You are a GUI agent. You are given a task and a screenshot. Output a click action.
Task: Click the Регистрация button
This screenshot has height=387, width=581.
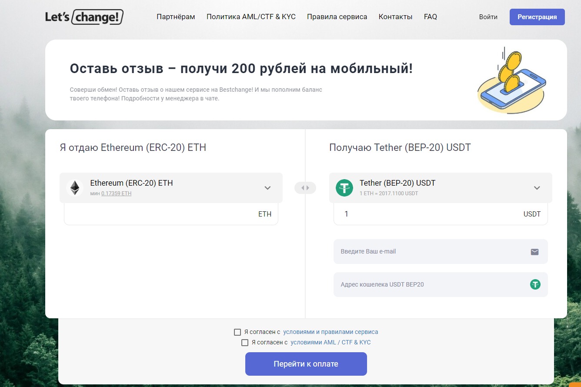click(537, 17)
